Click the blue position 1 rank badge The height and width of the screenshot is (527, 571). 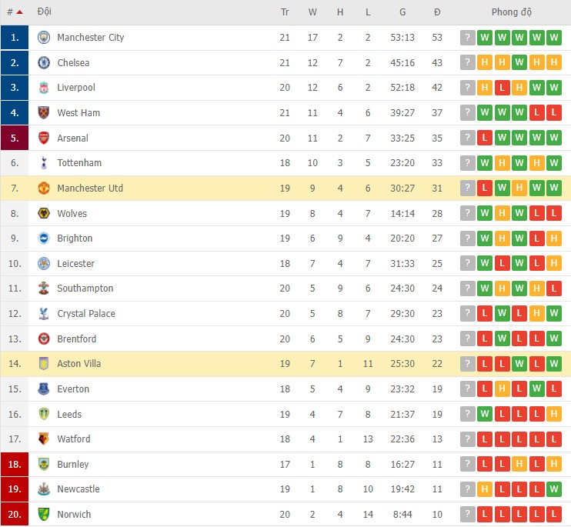[15, 38]
